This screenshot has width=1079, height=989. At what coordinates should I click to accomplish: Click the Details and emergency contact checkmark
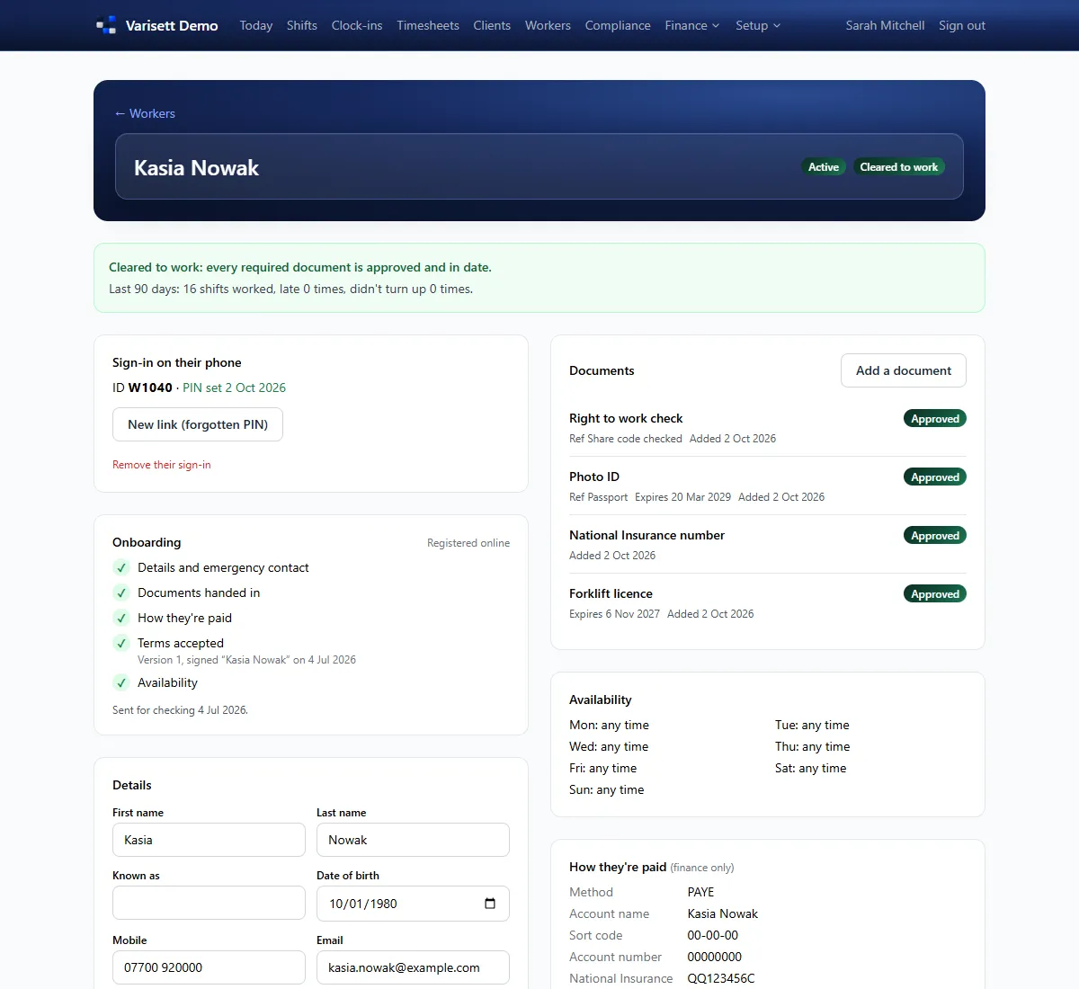point(121,567)
